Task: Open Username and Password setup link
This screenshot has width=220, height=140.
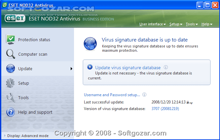Action: 112,95
